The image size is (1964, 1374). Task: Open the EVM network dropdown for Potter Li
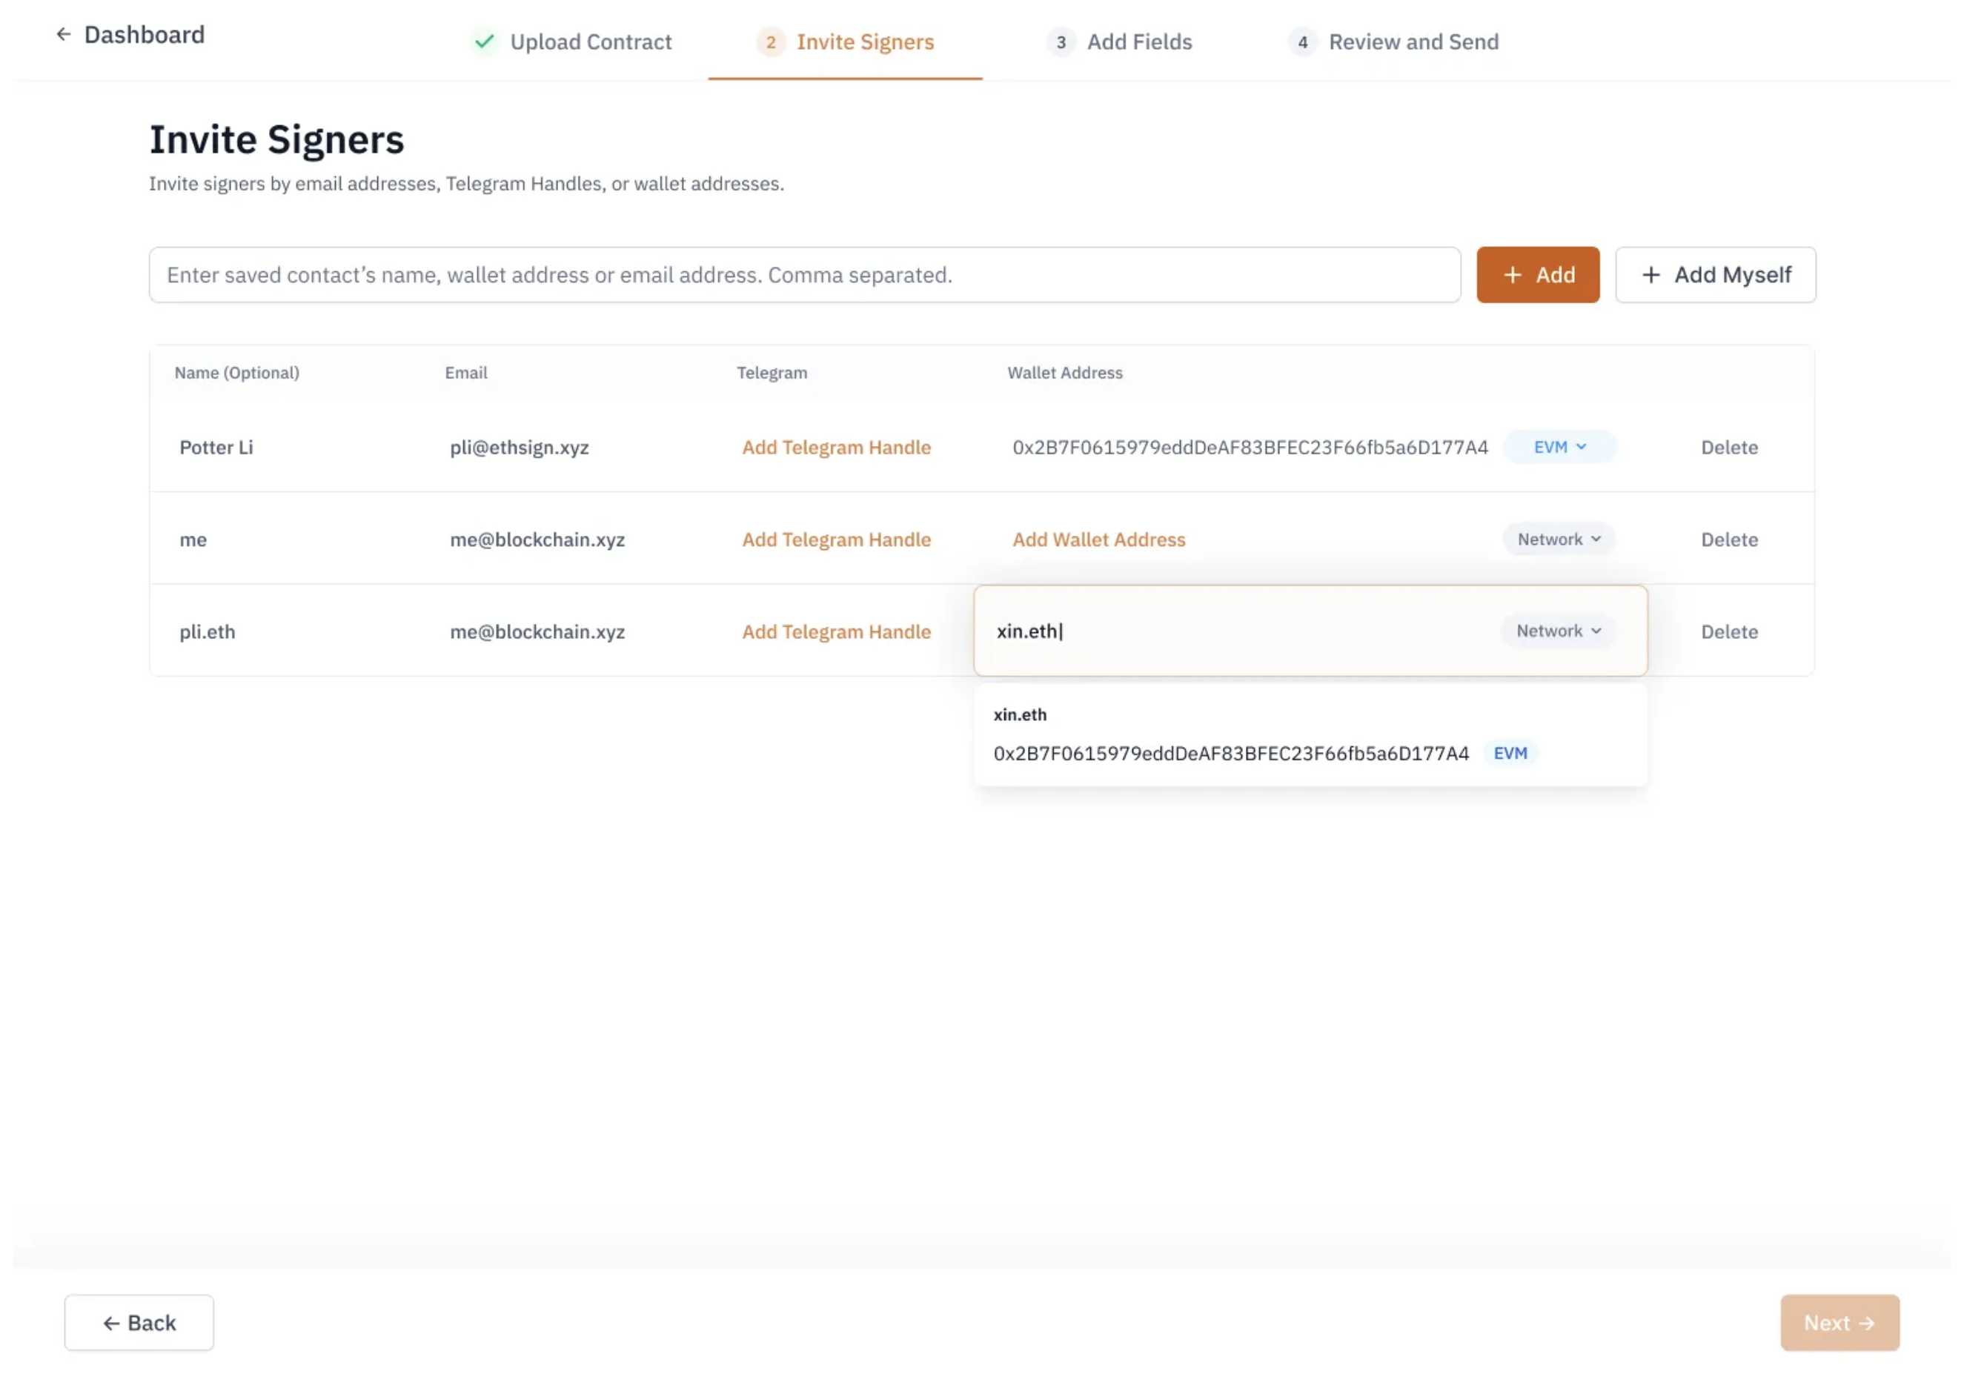point(1559,447)
